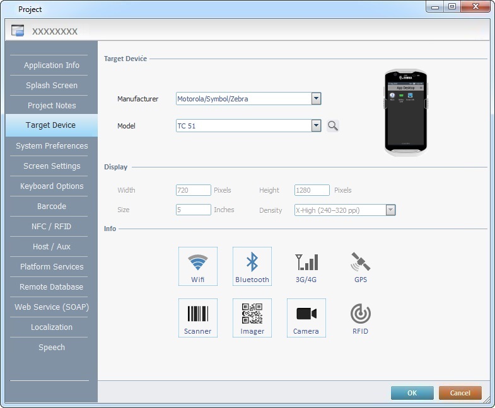Open the Speech section
This screenshot has width=495, height=408.
coord(52,348)
